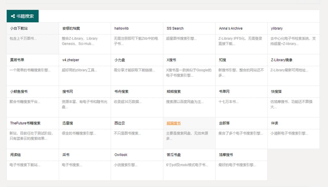Open the hallowlib Zlib download site

pos(121,28)
